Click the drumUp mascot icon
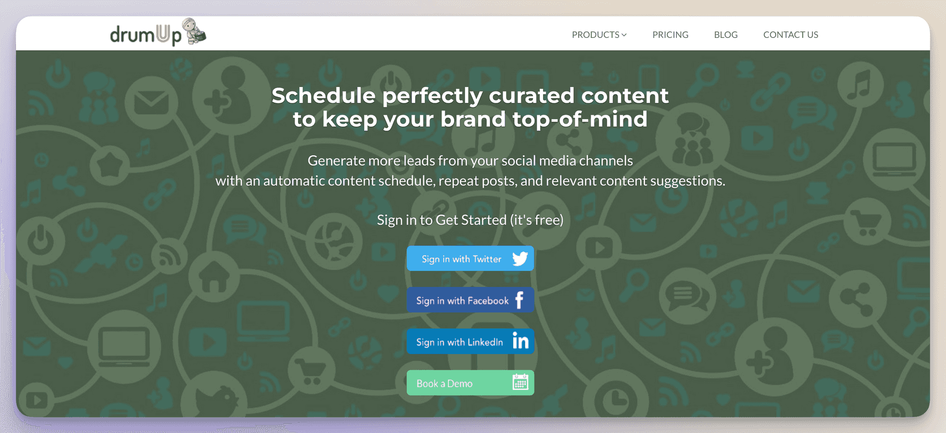 coord(194,32)
